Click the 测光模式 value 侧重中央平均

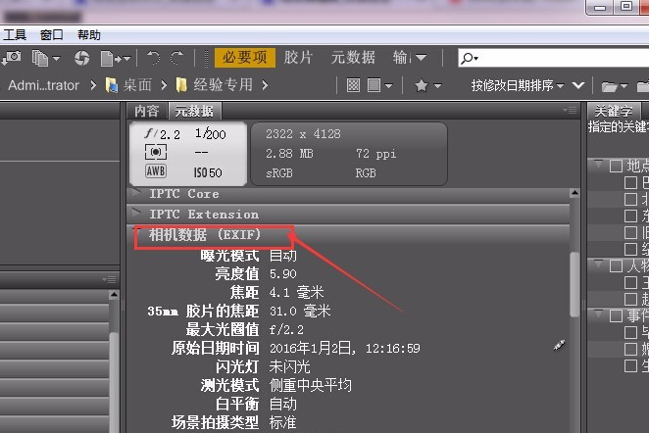(x=311, y=385)
